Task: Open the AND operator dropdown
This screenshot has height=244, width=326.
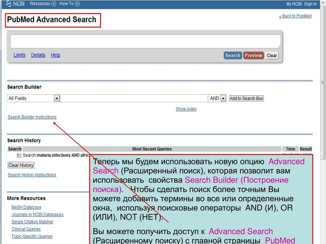Action: (x=217, y=98)
